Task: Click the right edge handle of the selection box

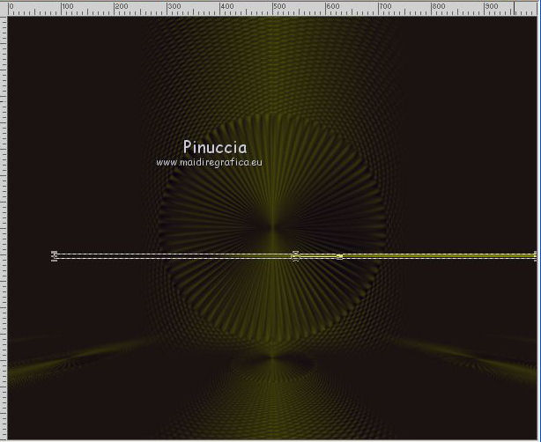Action: tap(536, 256)
